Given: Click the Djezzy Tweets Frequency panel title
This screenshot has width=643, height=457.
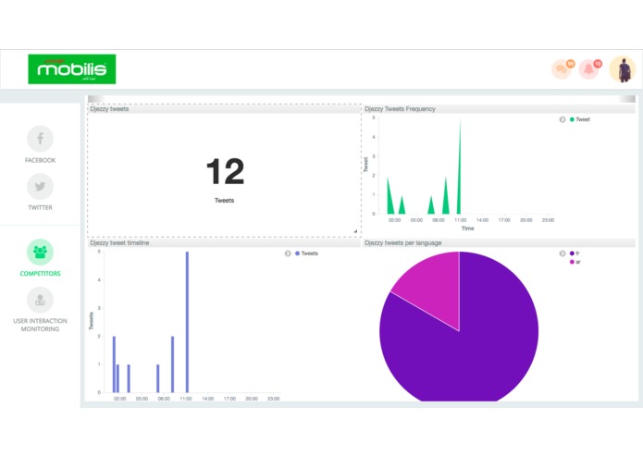Looking at the screenshot, I should pos(400,109).
